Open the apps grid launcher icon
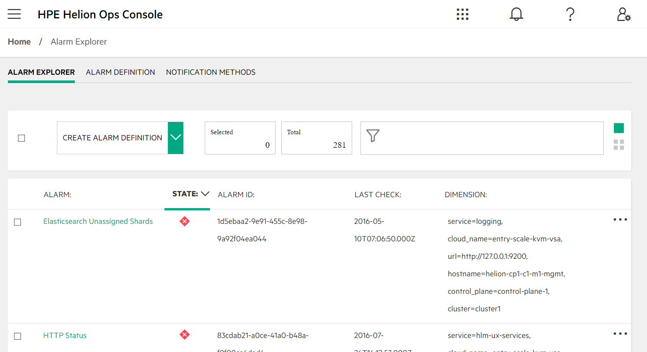647x352 pixels. coord(462,14)
